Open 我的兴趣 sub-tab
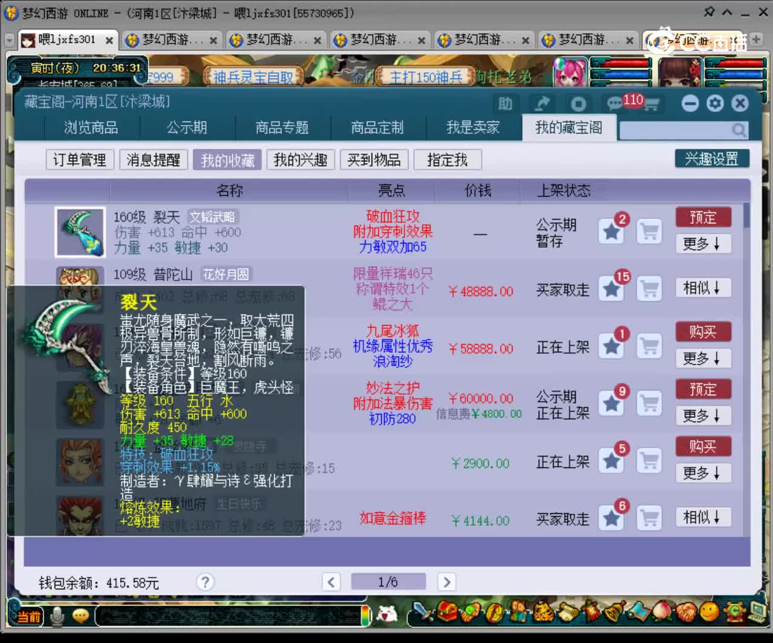The image size is (773, 643). pyautogui.click(x=301, y=160)
